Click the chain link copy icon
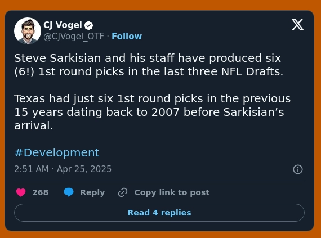Image resolution: width=321 pixels, height=238 pixels. click(x=123, y=192)
